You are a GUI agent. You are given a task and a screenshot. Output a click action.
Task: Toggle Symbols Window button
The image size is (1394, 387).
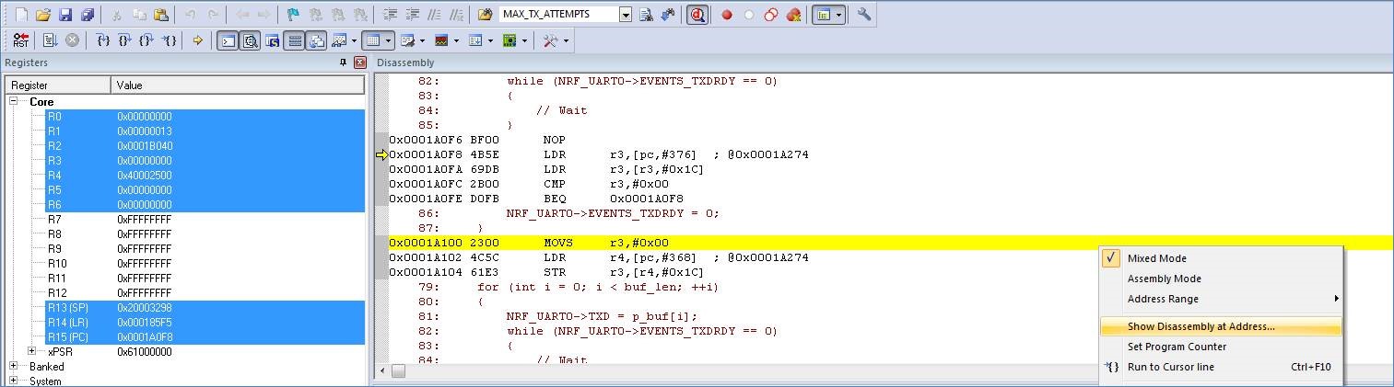(272, 40)
